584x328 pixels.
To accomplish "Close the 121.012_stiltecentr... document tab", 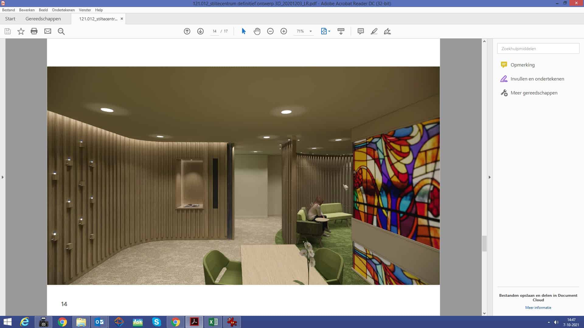I will (x=122, y=19).
